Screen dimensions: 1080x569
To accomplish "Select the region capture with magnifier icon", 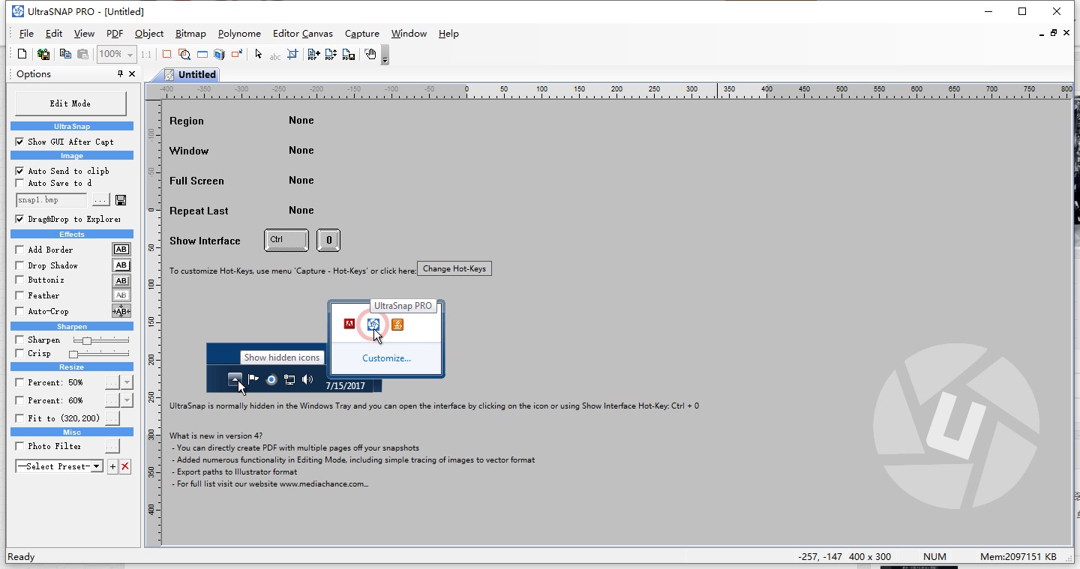I will coord(184,54).
